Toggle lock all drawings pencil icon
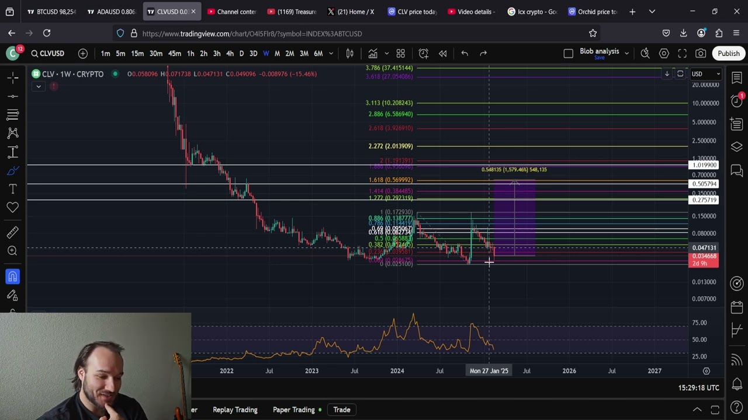 (12, 295)
